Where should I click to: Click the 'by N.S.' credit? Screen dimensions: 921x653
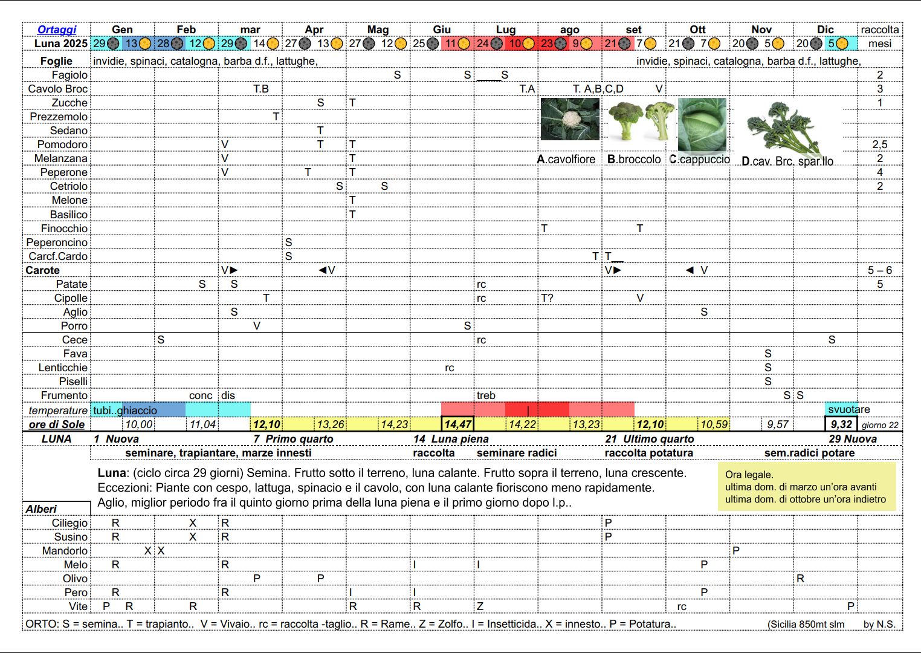pyautogui.click(x=879, y=624)
